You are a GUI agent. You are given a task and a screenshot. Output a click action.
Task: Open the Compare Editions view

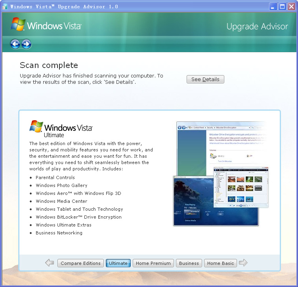[x=80, y=263]
